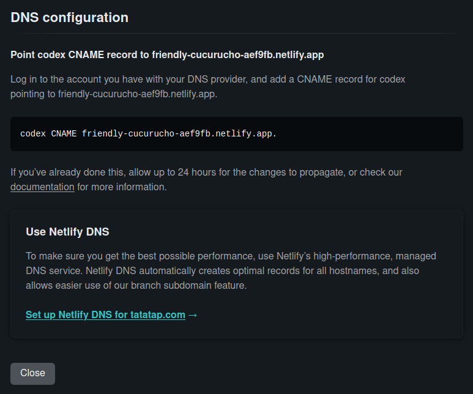Click the divider line under DNS configuration title
The height and width of the screenshot is (394, 473).
point(237,33)
